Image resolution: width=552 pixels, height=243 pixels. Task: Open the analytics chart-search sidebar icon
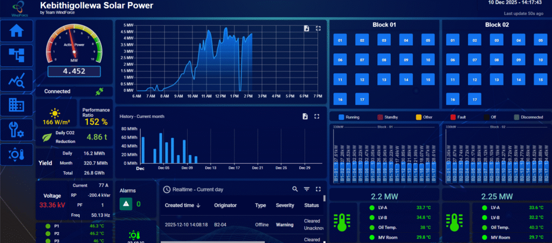click(x=17, y=81)
